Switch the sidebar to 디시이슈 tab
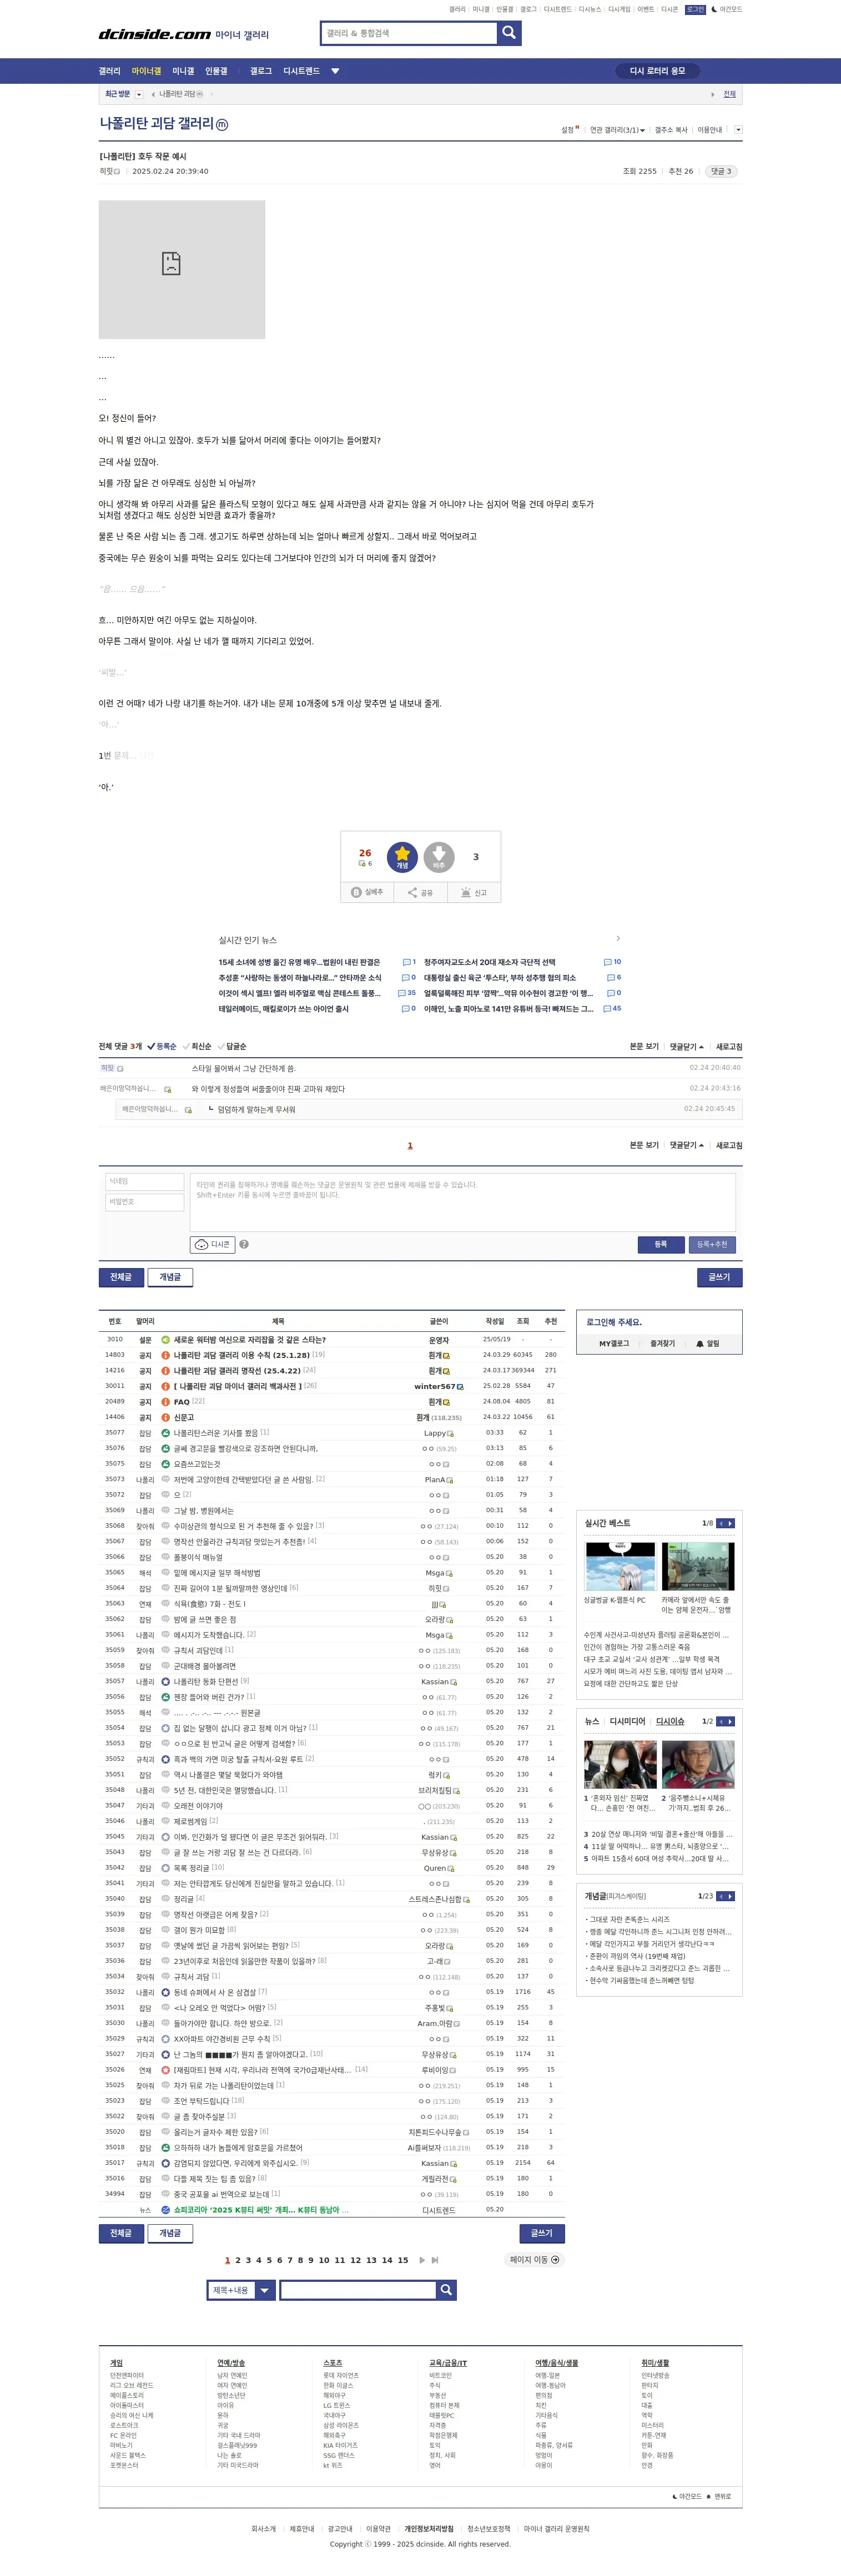841x2576 pixels. coord(670,1721)
